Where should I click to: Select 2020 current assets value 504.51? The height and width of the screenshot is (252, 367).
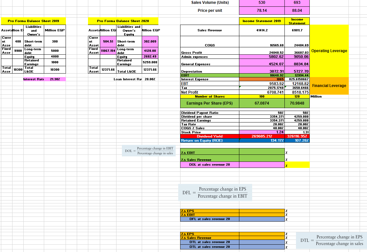108,42
